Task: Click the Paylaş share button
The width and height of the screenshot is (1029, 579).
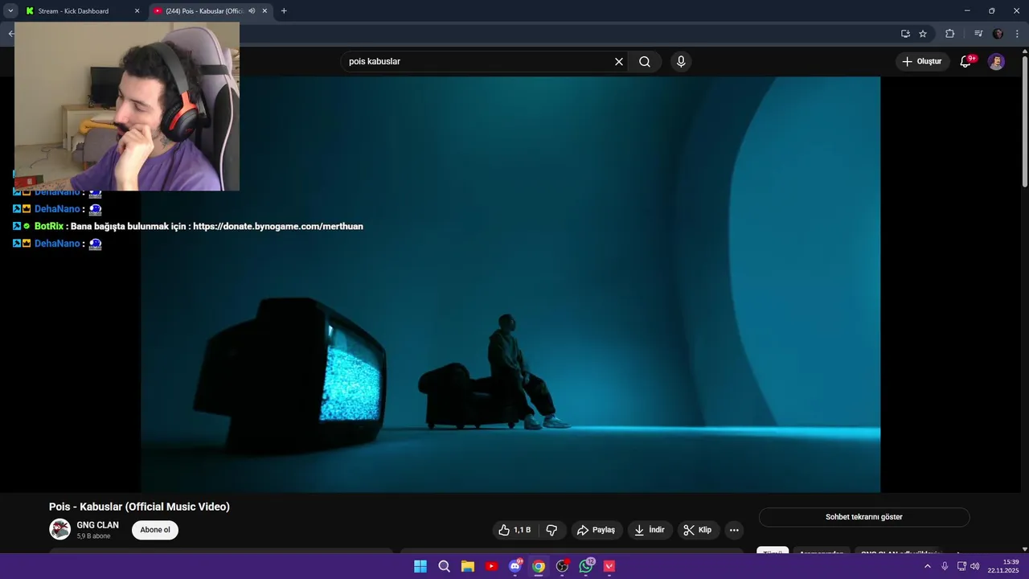Action: [x=596, y=530]
